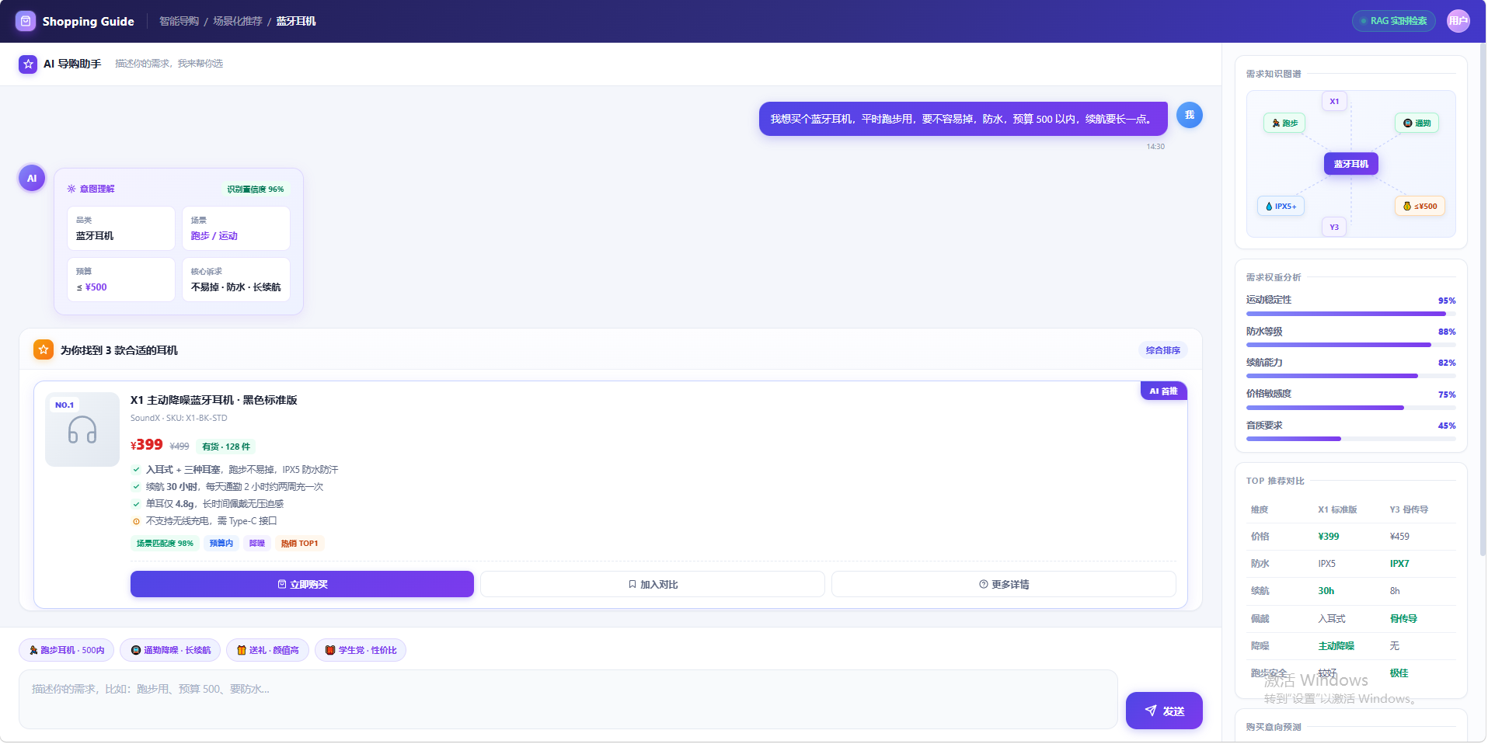This screenshot has height=744, width=1495.
Task: Click the ≤ ¥500 budget card
Action: point(121,280)
